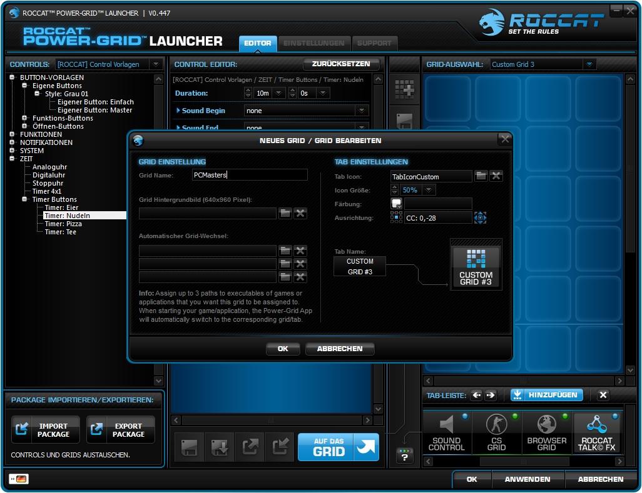Clear the grid background image path
The height and width of the screenshot is (493, 642).
300,213
